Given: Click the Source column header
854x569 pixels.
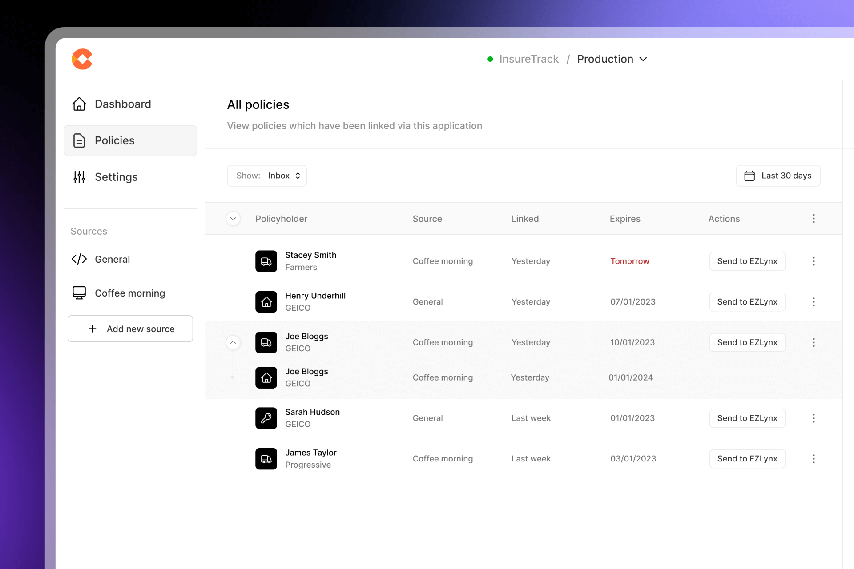Looking at the screenshot, I should [x=427, y=219].
